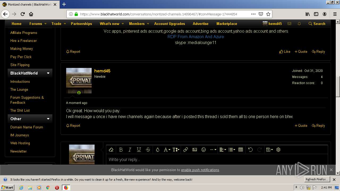Viewport: 340px width, 191px height.
Task: Open the Partnerships nav item
Action: (81, 24)
